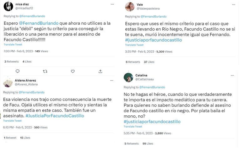Screen dimensions: 241x151
Task: Click Vale's profile avatar
Action: [x=130, y=7]
